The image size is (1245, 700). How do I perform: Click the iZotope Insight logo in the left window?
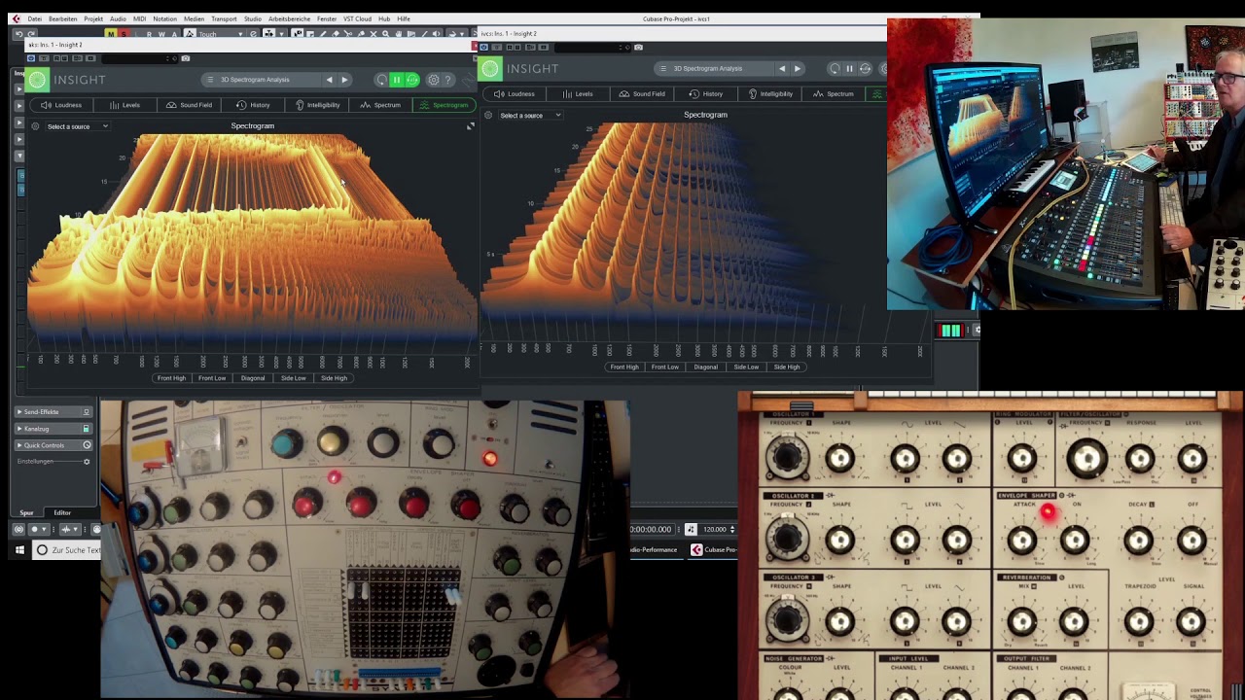click(37, 80)
